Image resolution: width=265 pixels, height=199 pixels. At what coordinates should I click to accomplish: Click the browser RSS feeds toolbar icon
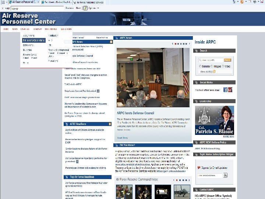[242, 2]
